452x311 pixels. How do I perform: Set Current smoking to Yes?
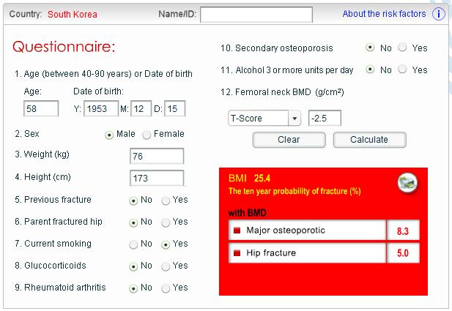point(166,244)
